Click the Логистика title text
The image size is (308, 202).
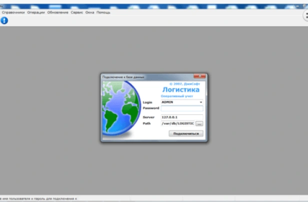[x=180, y=90]
